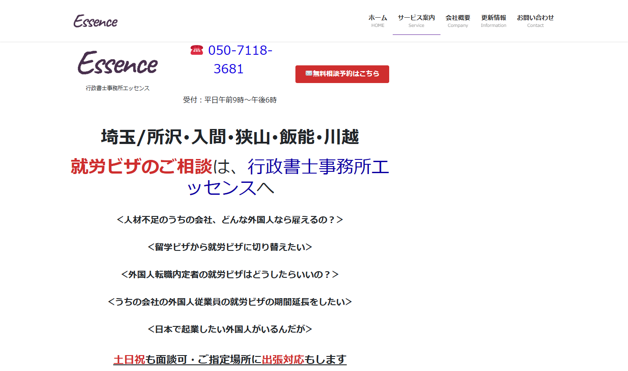
Task: Open the 更新情報 Information menu item
Action: click(x=494, y=20)
